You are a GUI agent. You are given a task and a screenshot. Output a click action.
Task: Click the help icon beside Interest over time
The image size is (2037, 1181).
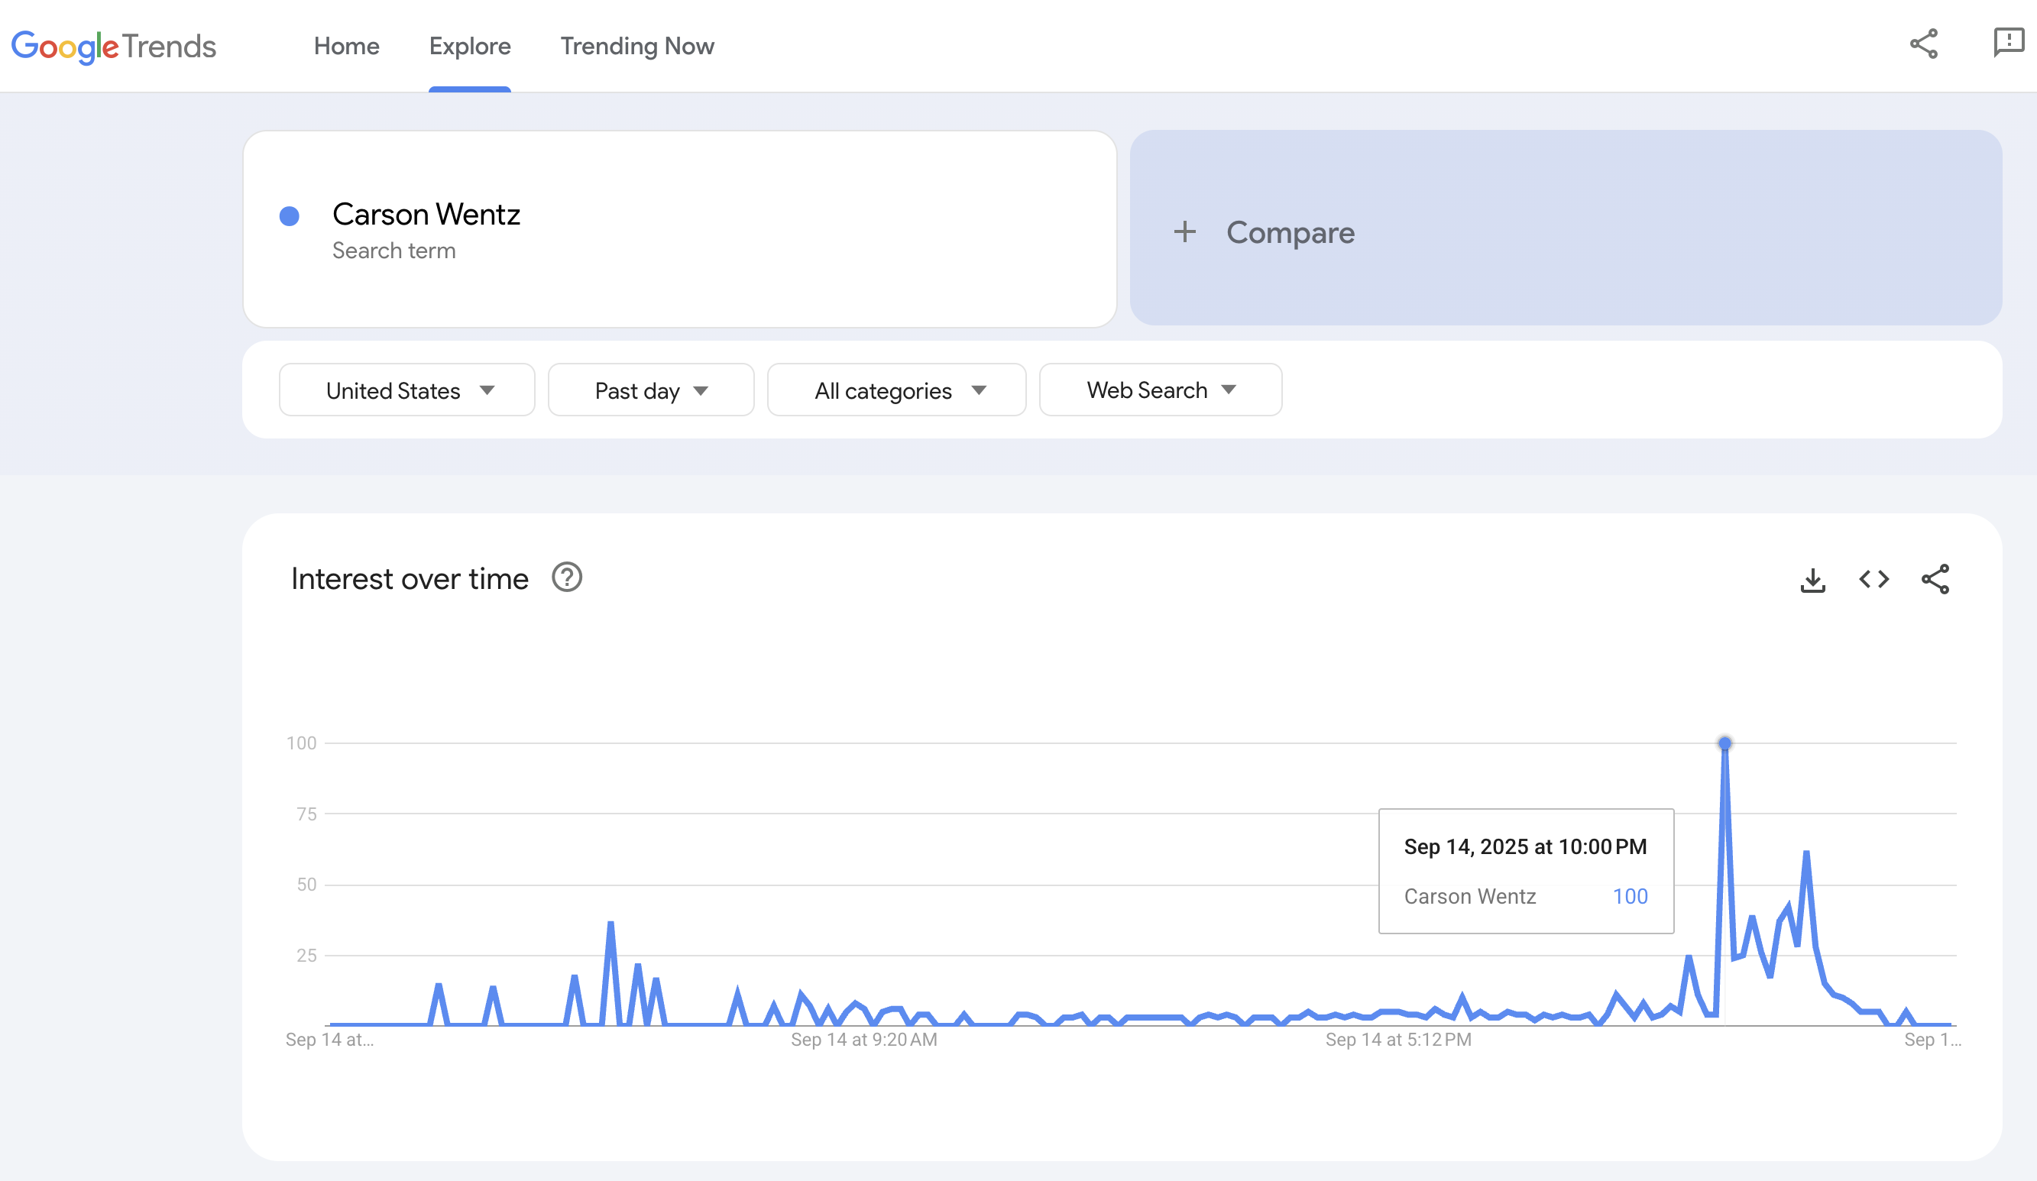pyautogui.click(x=567, y=578)
